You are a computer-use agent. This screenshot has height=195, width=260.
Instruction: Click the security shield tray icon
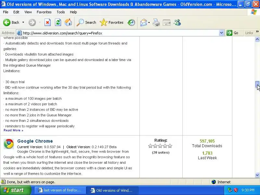[x=236, y=190]
